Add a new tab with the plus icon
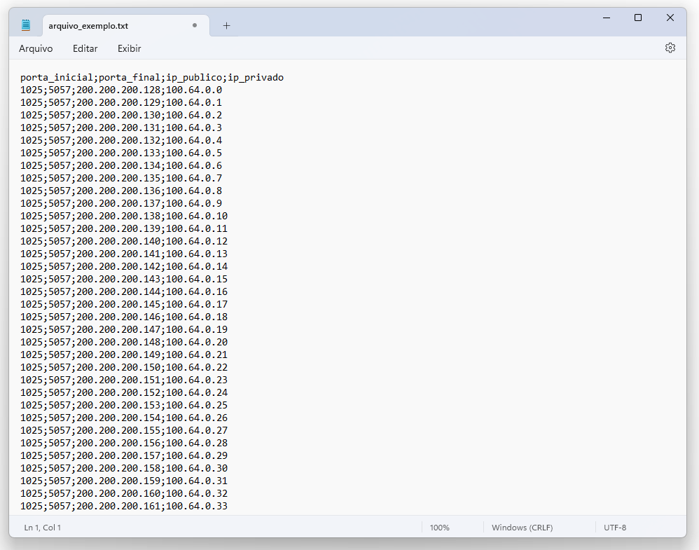 (x=226, y=26)
